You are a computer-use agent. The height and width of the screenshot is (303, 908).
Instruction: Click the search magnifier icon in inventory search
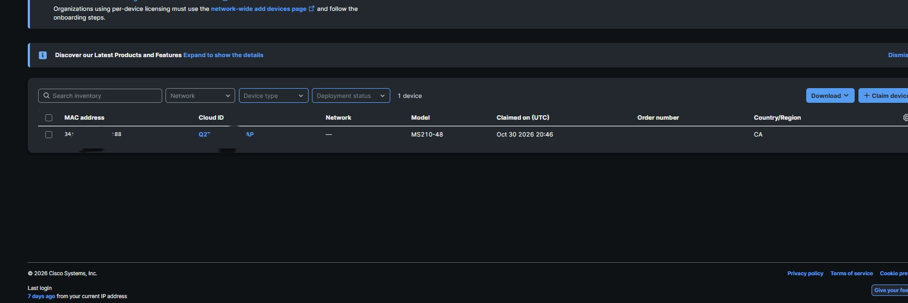coord(46,96)
